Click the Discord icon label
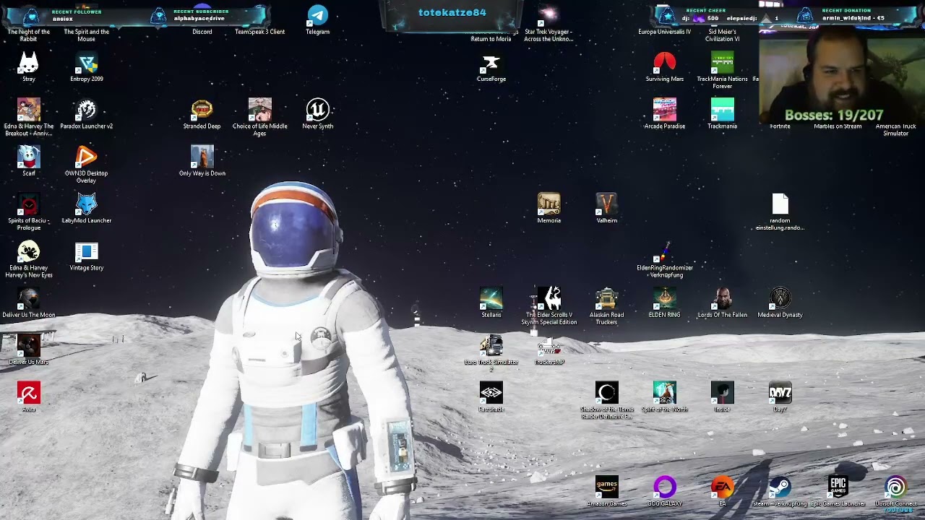Image resolution: width=925 pixels, height=520 pixels. (202, 32)
